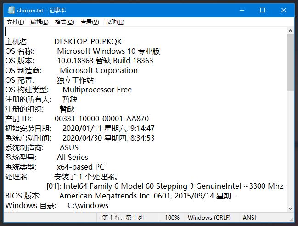Click the scroll up arrow of vertical scrollbar

(x=290, y=31)
